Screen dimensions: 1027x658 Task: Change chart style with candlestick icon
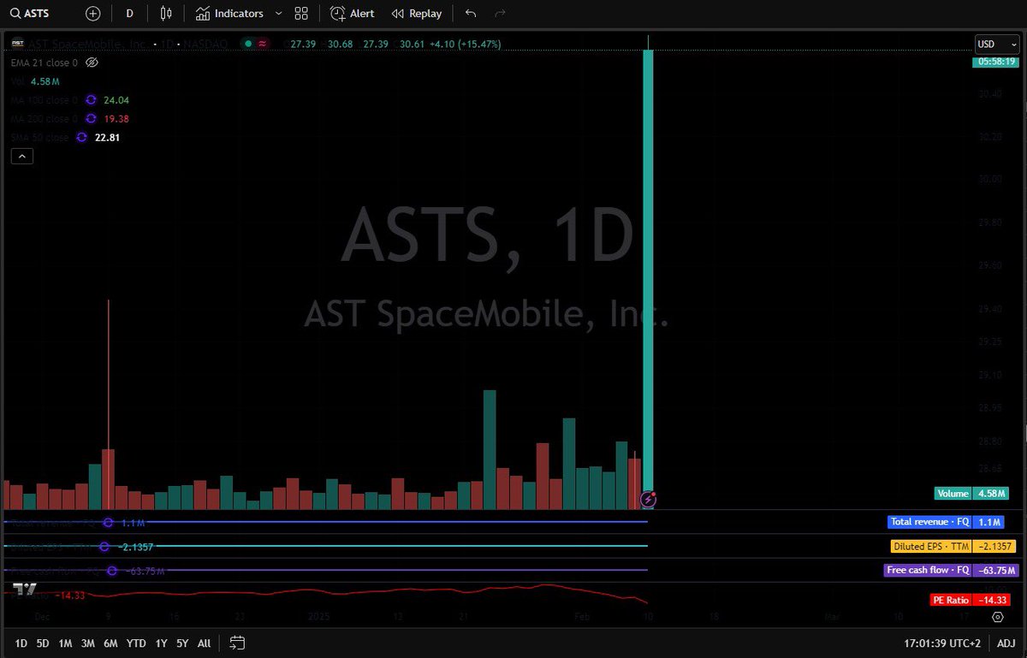(x=166, y=14)
